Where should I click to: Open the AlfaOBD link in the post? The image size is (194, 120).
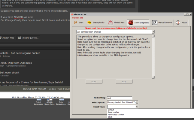click(x=18, y=17)
